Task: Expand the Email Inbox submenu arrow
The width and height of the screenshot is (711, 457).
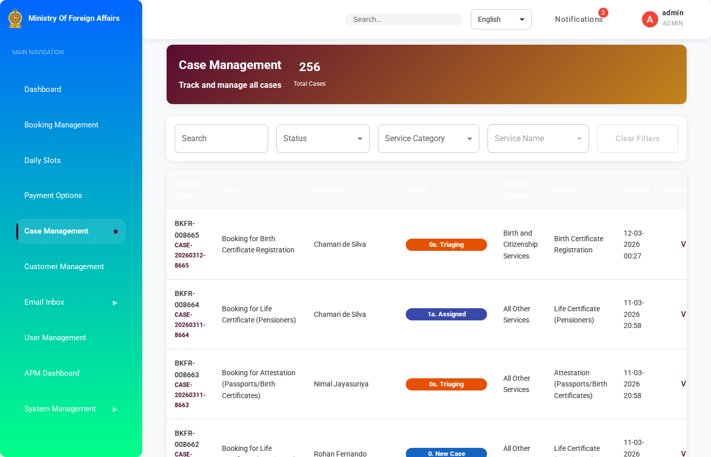Action: (115, 303)
